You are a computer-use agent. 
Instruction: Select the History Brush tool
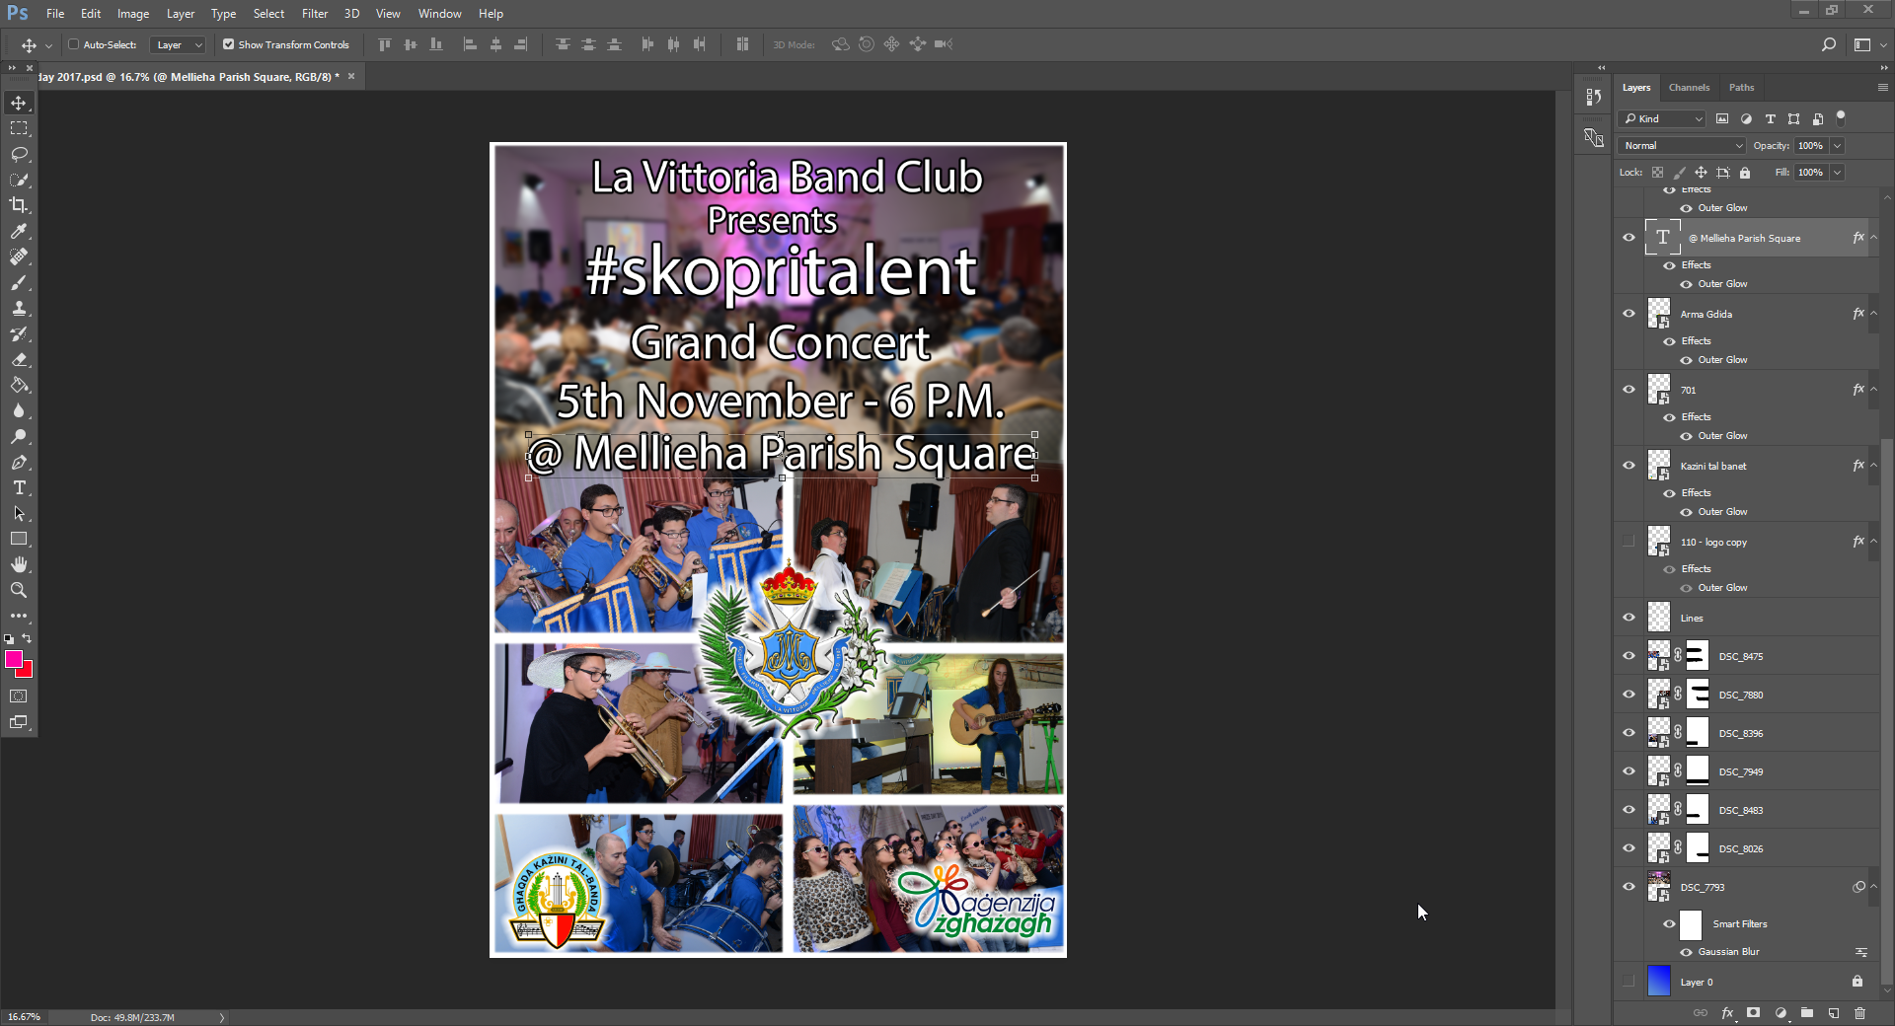(x=19, y=333)
